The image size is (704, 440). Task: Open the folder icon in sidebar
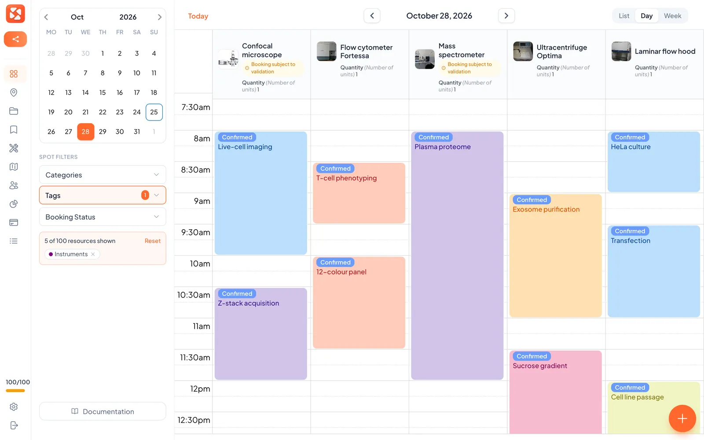pyautogui.click(x=14, y=111)
